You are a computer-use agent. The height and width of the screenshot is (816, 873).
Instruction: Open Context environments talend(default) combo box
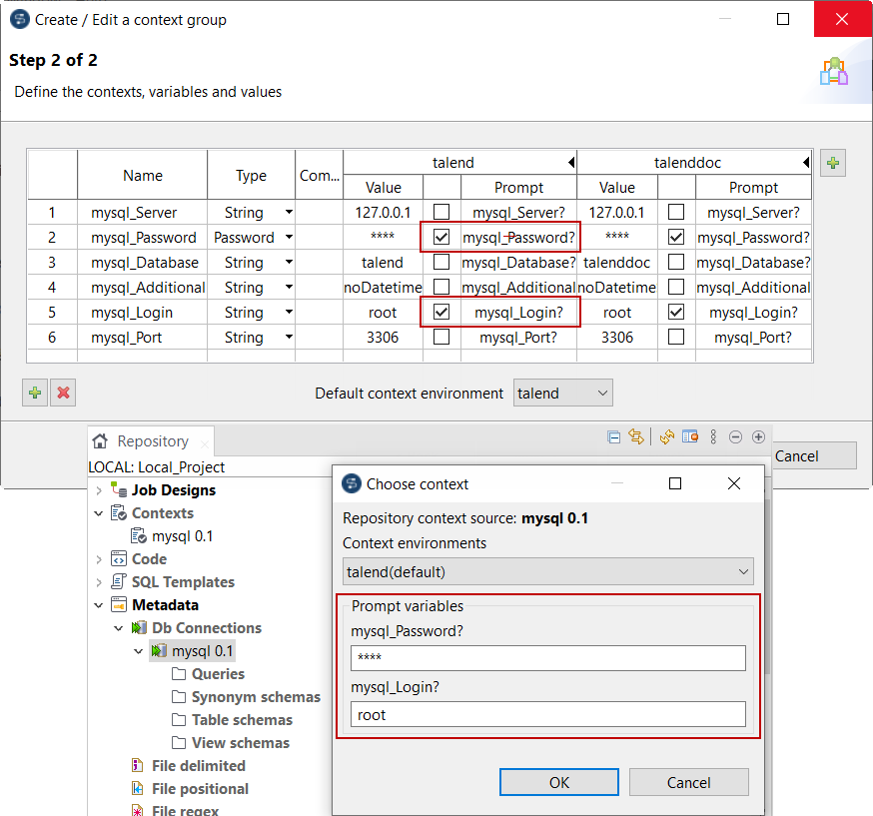click(x=547, y=572)
